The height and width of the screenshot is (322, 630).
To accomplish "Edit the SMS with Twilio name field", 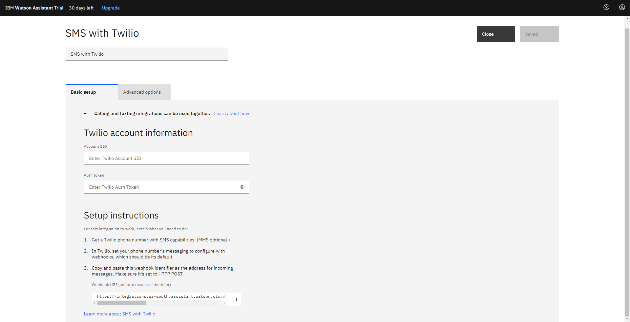I will [147, 54].
